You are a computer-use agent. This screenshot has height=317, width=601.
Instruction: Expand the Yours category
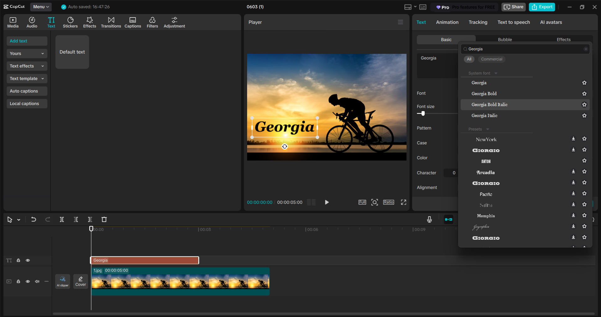pos(27,54)
